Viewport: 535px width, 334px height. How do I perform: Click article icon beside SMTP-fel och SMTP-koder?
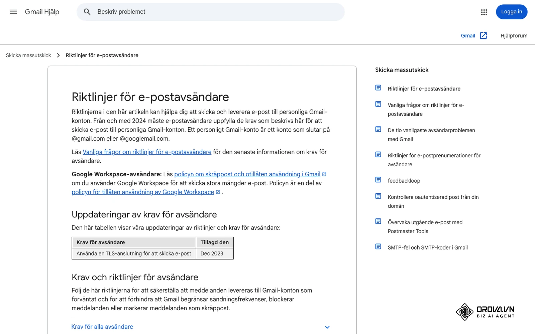coord(378,247)
